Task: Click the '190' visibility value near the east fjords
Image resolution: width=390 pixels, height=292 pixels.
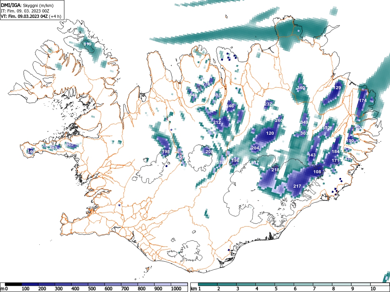Action: click(350, 141)
